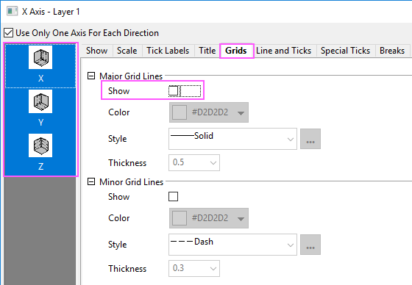
Task: Select the Y axis icon in side panel
Action: point(40,101)
